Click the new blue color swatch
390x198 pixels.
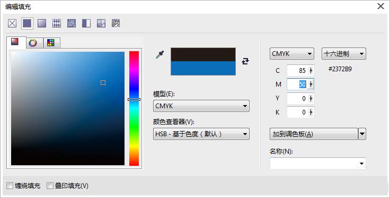point(203,68)
